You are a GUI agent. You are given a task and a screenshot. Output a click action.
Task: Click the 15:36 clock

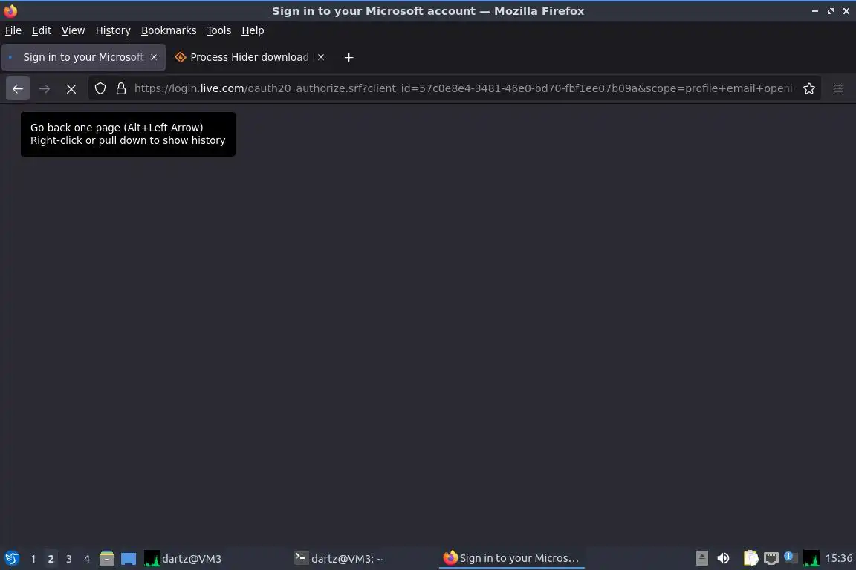(838, 558)
